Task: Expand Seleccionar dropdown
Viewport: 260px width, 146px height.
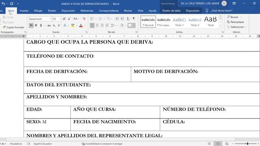Action: 237,27
